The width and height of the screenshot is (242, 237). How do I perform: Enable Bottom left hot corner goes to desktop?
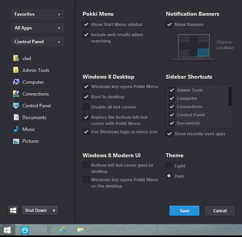point(86,165)
